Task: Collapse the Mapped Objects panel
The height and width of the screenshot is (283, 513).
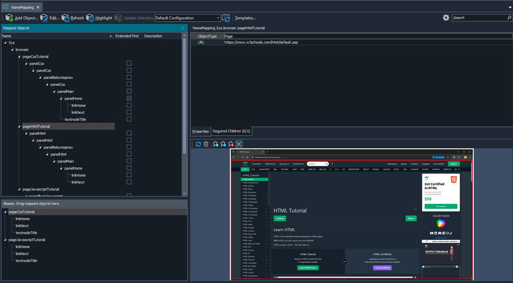Action: (184, 28)
